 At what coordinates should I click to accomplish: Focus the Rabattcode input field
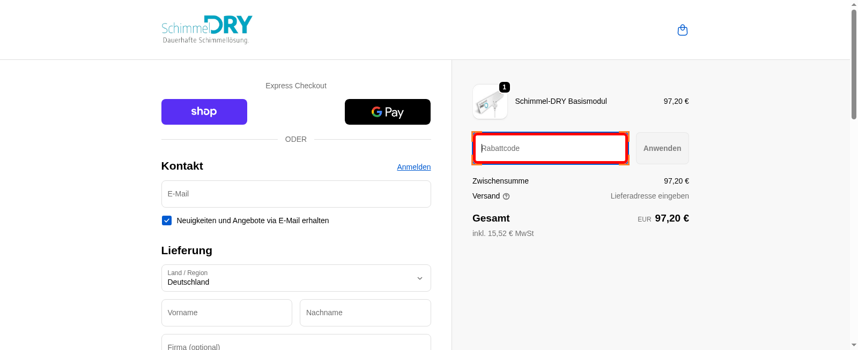[x=550, y=148]
